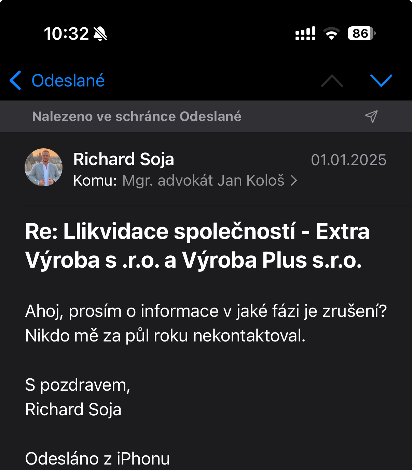Return to the Odeslané mailbox
The width and height of the screenshot is (412, 470).
pyautogui.click(x=68, y=80)
